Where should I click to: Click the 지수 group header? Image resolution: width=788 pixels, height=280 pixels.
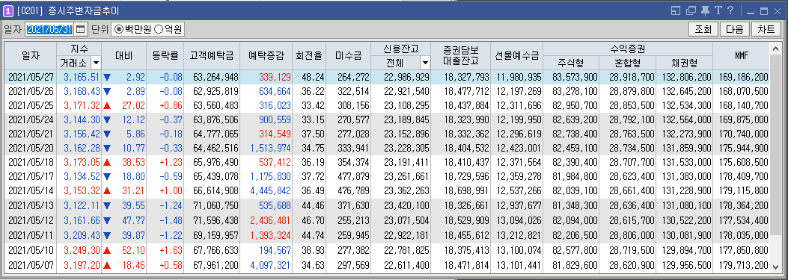point(79,49)
